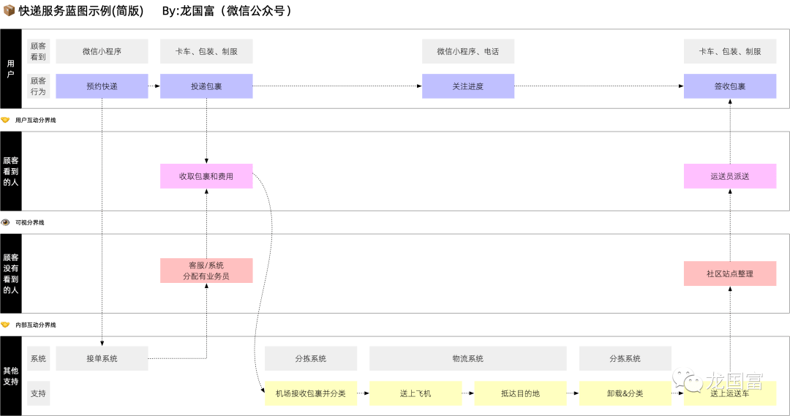The height and width of the screenshot is (416, 790).
Task: Select the 预约快递 step box
Action: point(102,86)
